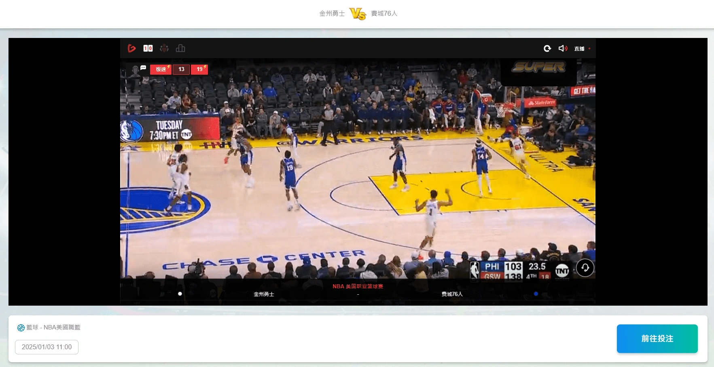Click the 2025/01/03 11:00 date field
The height and width of the screenshot is (367, 714).
pyautogui.click(x=47, y=347)
